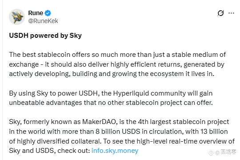Click the words highly diversified collateral
The width and height of the screenshot is (240, 160).
(59, 141)
